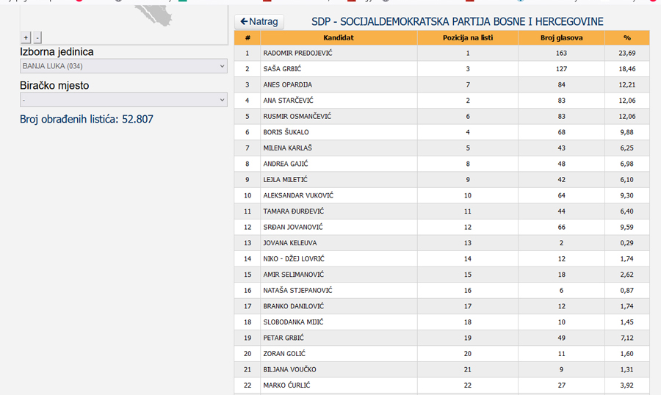Click the Pozicija na listi column header
Viewport: 661px width, 395px height.
[x=468, y=38]
